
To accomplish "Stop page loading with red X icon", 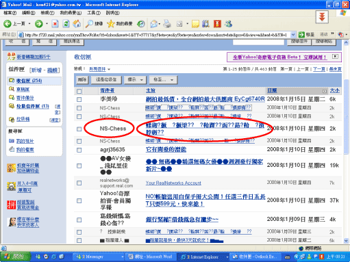I will click(55, 23).
